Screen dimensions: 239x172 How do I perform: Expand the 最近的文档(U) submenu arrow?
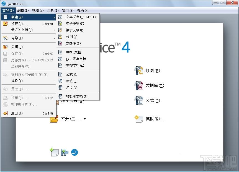pos(54,30)
